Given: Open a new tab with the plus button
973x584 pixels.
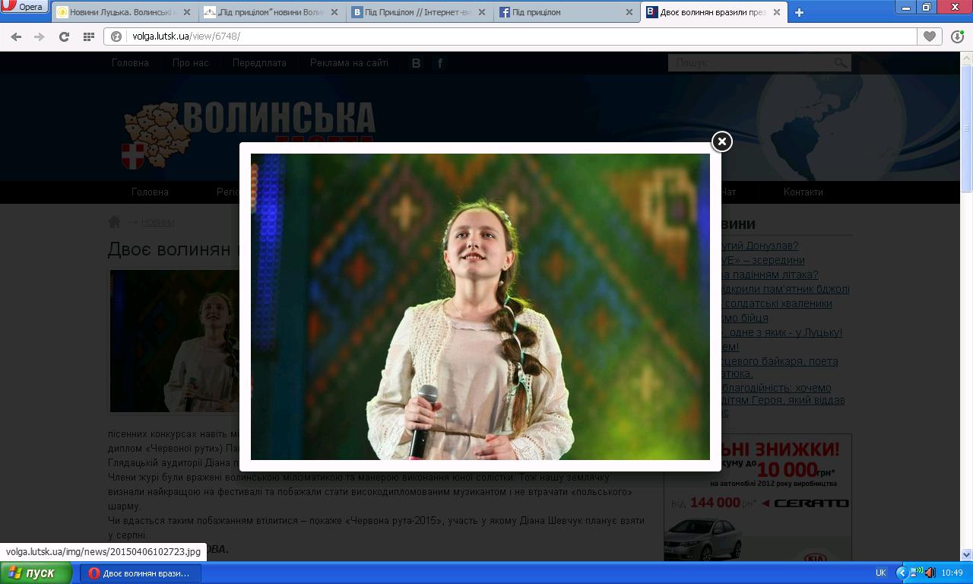Looking at the screenshot, I should (x=799, y=12).
